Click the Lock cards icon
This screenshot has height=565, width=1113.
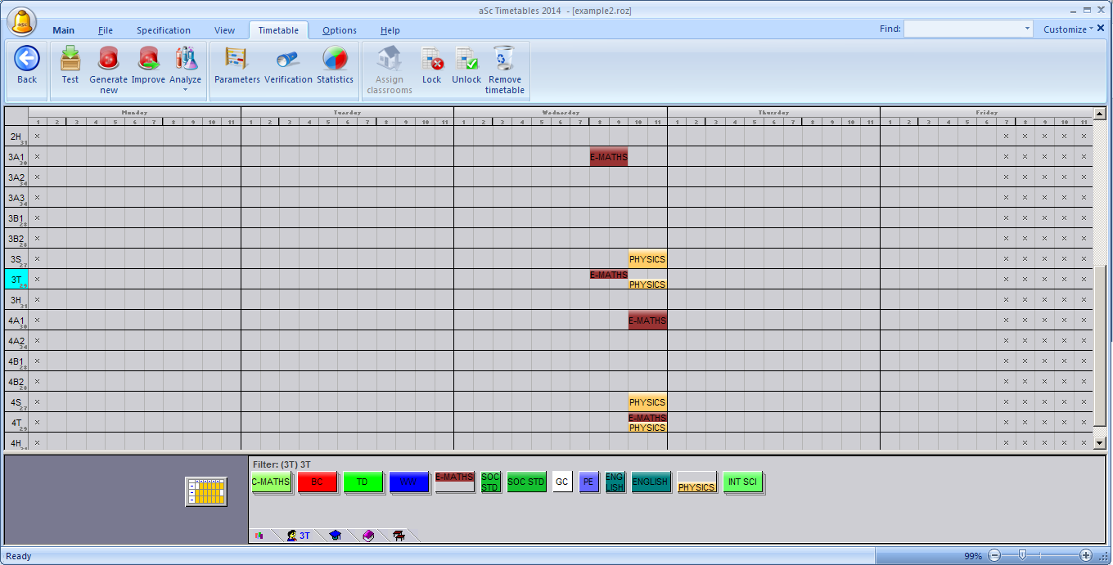pyautogui.click(x=431, y=60)
